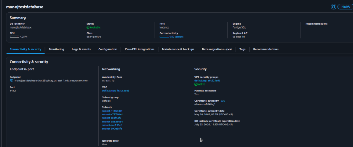Image resolution: width=353 pixels, height=147 pixels.
Task: Select the Maintenance & backups tab
Action: 178,49
